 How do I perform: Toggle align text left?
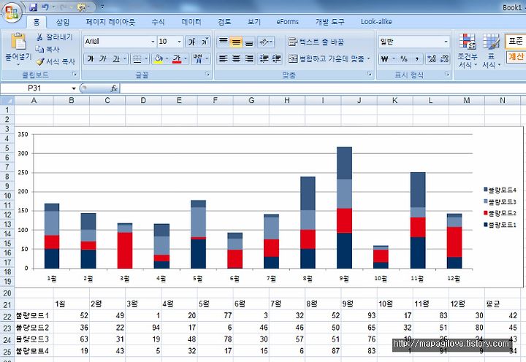pyautogui.click(x=223, y=58)
